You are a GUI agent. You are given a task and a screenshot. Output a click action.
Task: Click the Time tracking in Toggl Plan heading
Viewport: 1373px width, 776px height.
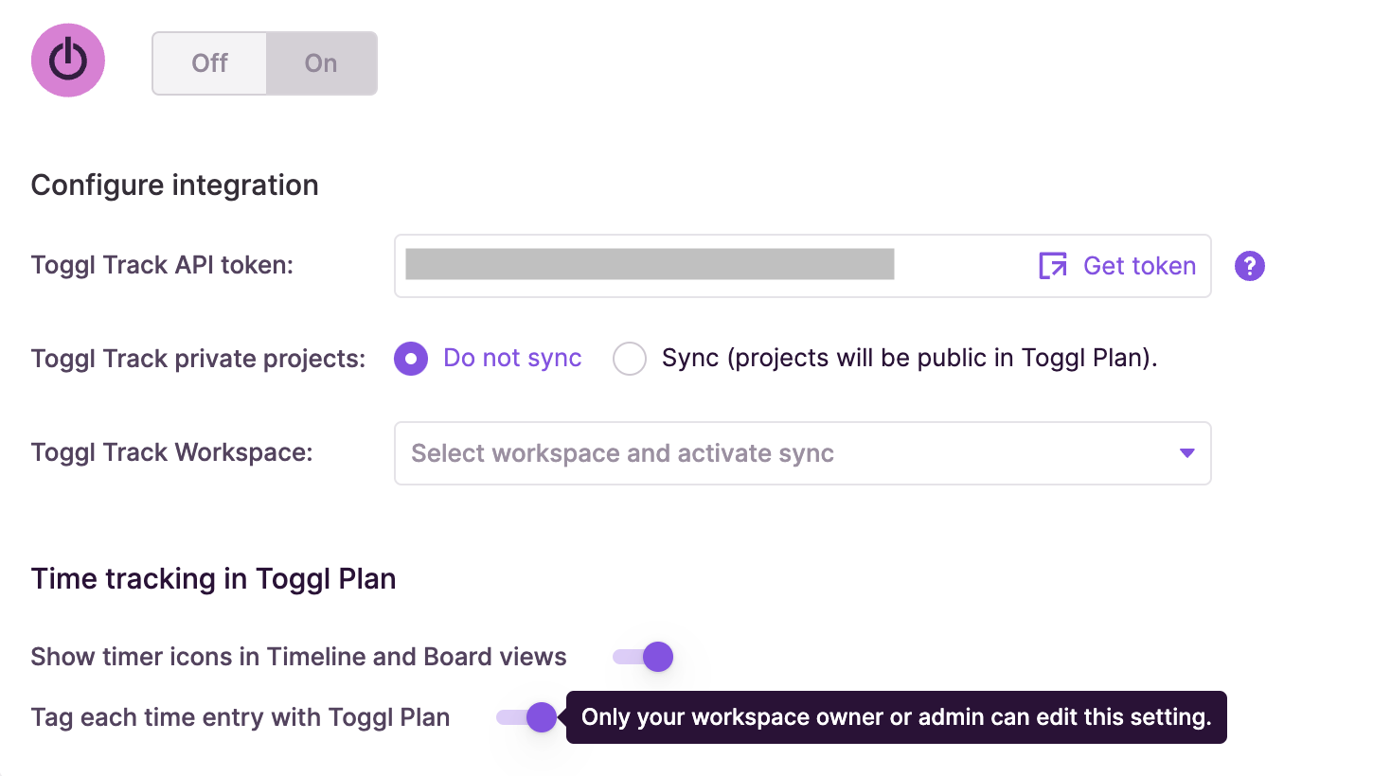coord(214,579)
